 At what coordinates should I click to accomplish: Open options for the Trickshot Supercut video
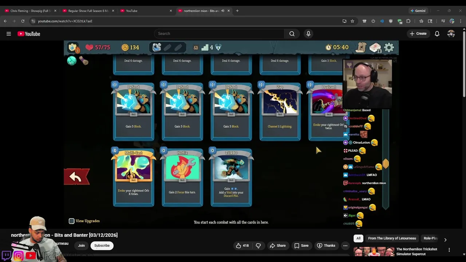449,250
